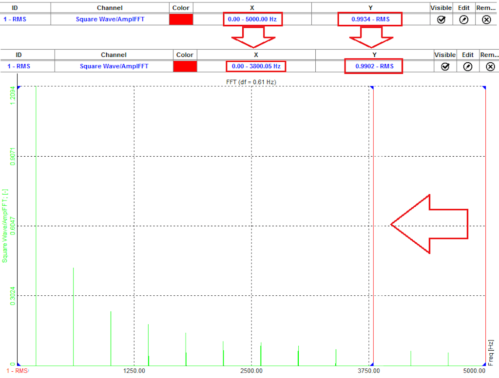499x378 pixels.
Task: Click the Y column header in lower table
Action: [x=374, y=54]
